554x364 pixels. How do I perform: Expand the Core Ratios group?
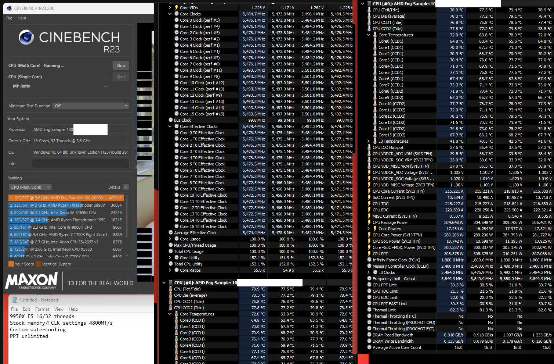[170, 270]
